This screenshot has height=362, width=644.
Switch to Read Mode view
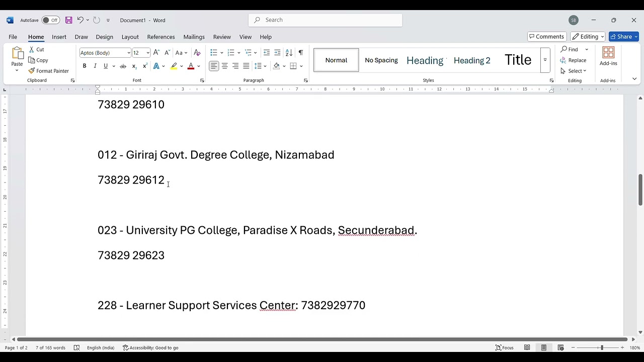pyautogui.click(x=527, y=347)
